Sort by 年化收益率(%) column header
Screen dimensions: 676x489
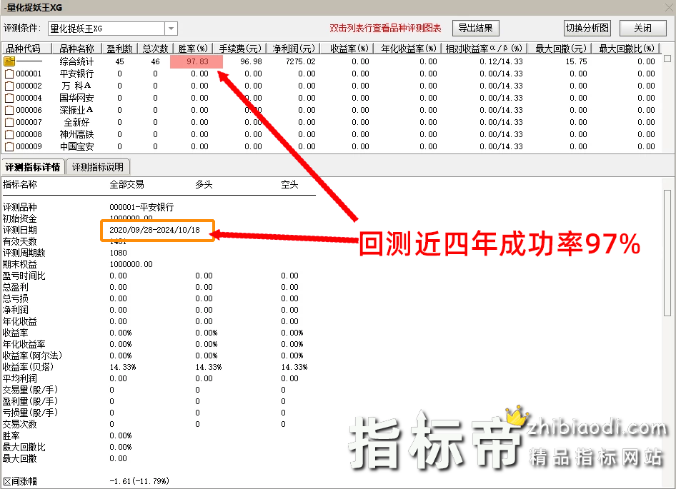tap(409, 49)
